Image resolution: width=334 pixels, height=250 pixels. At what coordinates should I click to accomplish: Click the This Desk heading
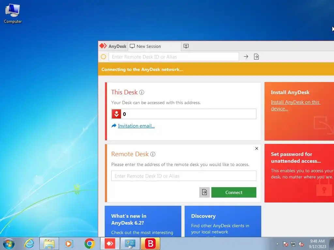(124, 92)
